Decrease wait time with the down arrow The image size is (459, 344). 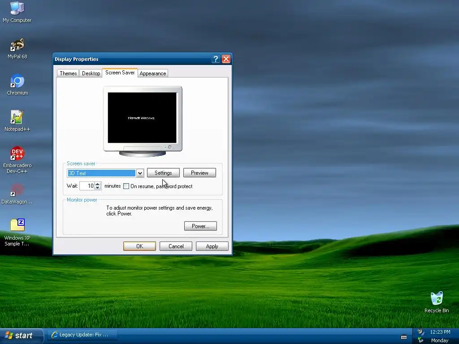pyautogui.click(x=98, y=188)
